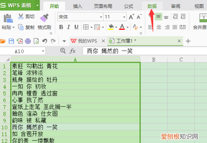
Task: Open the font size 11 dropdown
Action: click(124, 17)
